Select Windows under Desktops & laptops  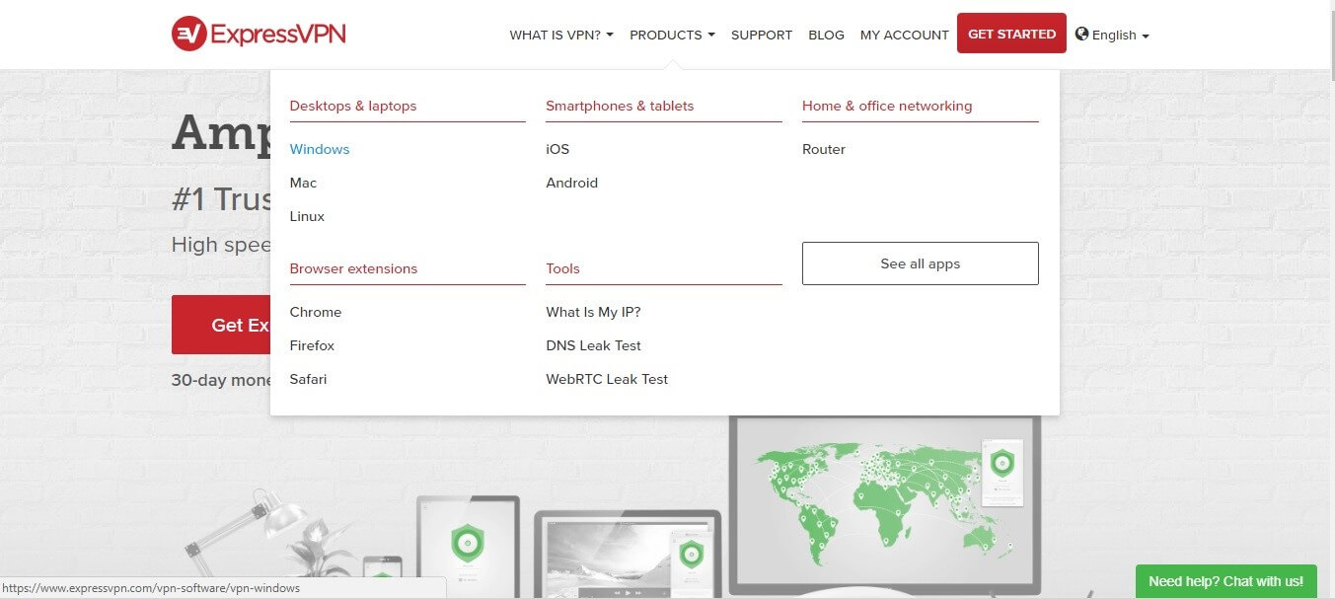click(320, 149)
